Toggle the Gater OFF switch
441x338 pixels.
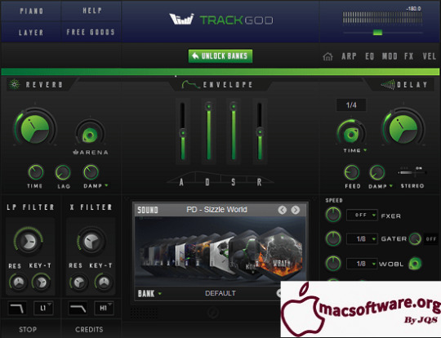click(431, 239)
